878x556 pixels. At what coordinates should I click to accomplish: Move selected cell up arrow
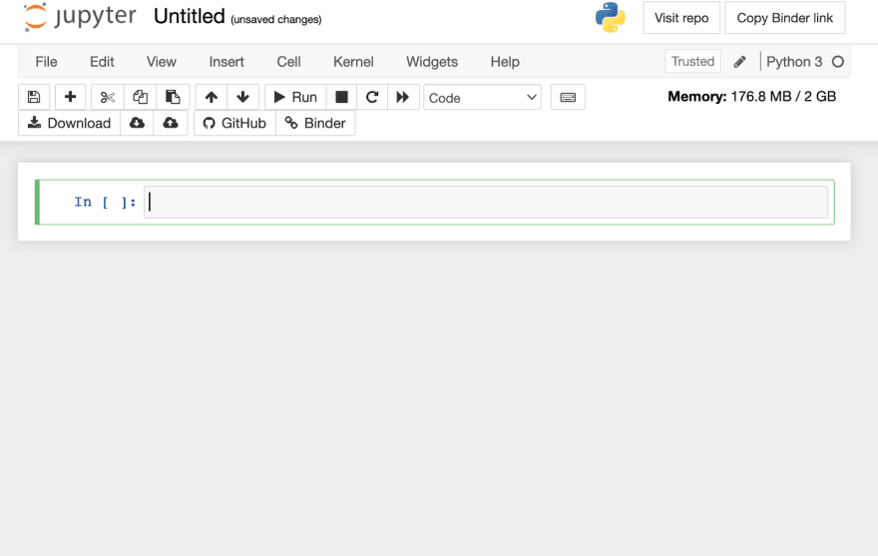tap(212, 97)
